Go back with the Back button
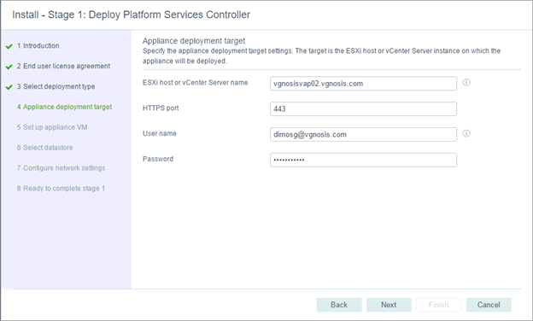 click(339, 305)
